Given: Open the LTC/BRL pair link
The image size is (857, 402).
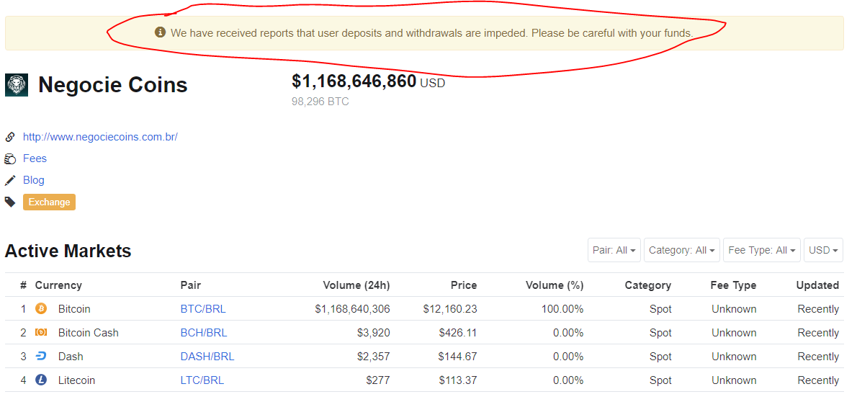Looking at the screenshot, I should click(202, 380).
